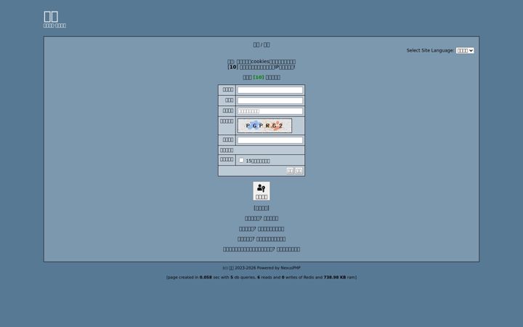Image resolution: width=523 pixels, height=327 pixels.
Task: Click the reset button at form's right end
Action: (x=299, y=171)
